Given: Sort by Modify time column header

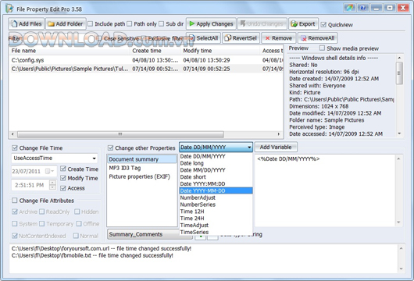Looking at the screenshot, I should 221,51.
